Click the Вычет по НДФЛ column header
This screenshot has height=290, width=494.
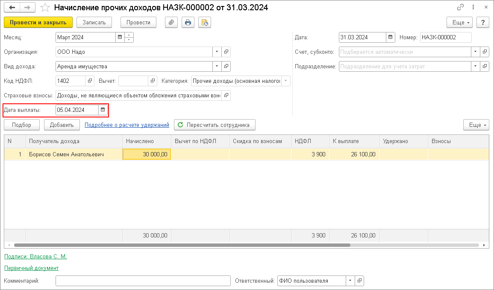pos(200,141)
